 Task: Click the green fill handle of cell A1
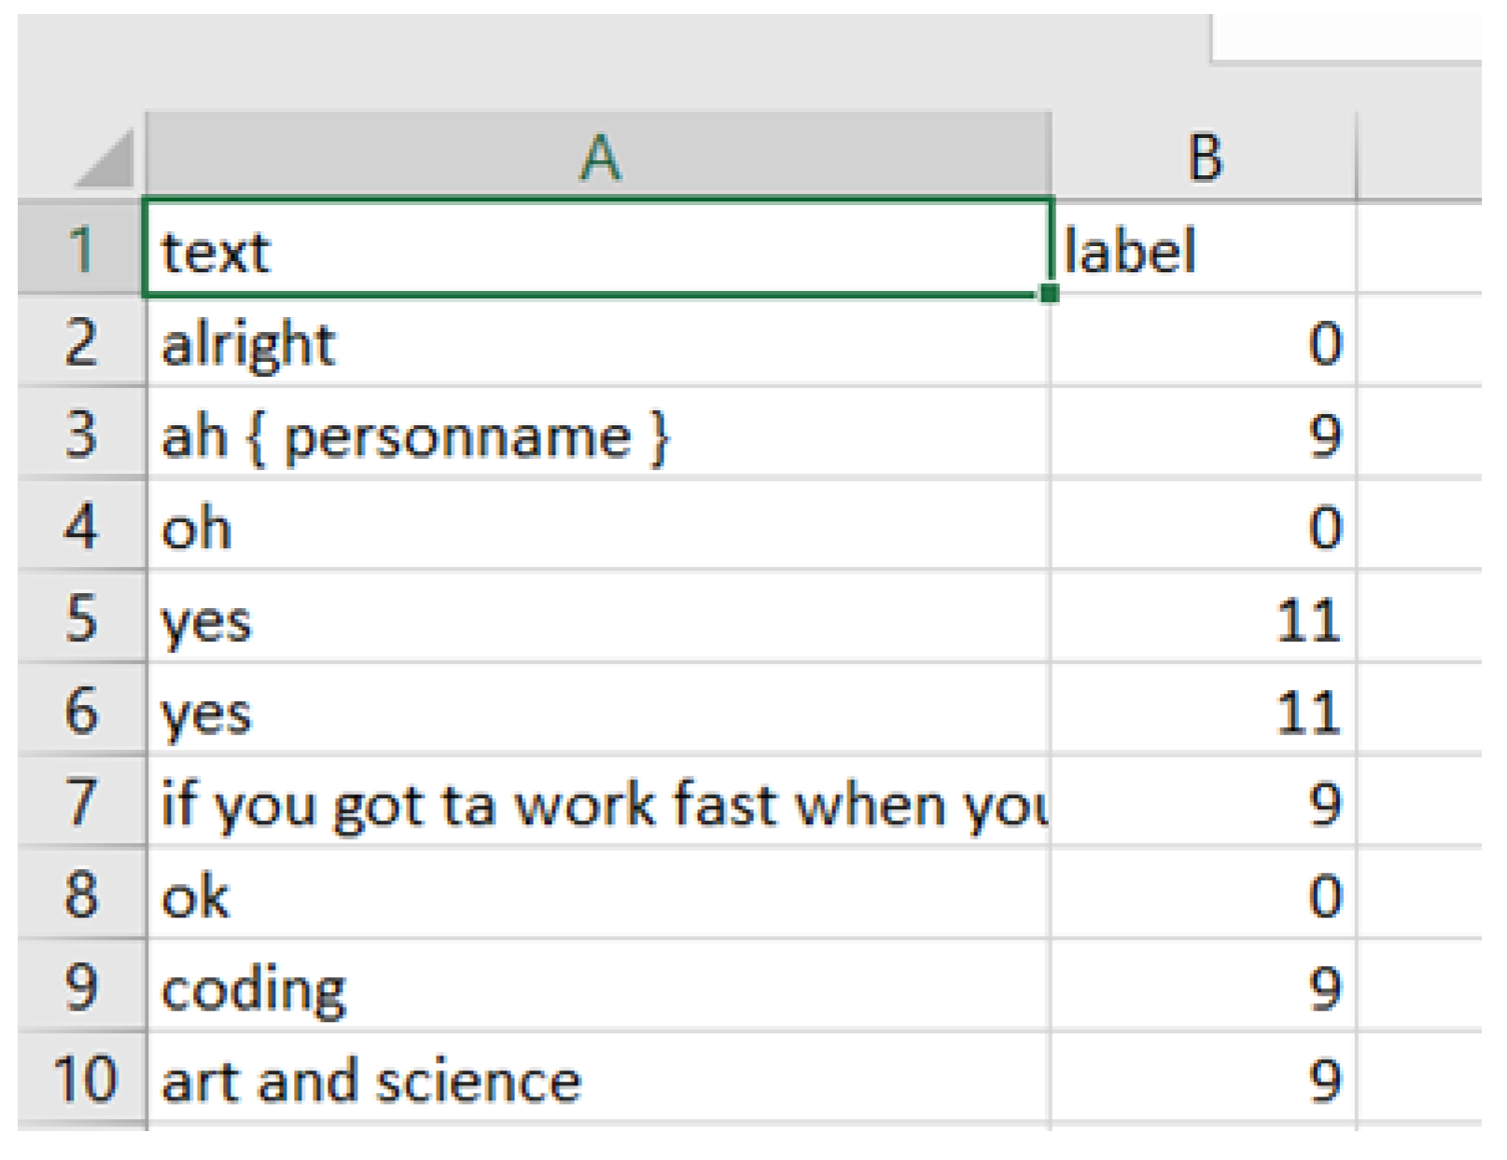tap(1049, 294)
